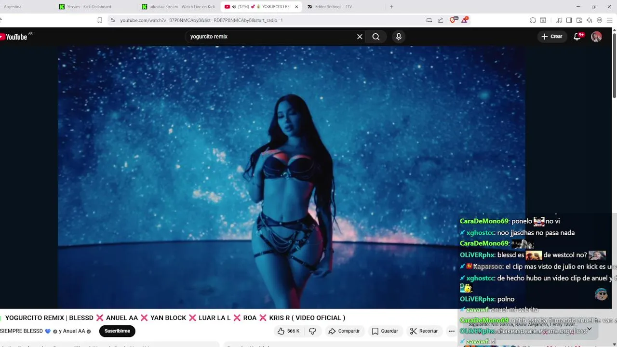The width and height of the screenshot is (617, 347).
Task: Click the Crear button
Action: 552,37
